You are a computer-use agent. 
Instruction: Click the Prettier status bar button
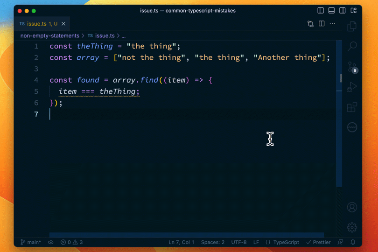318,242
